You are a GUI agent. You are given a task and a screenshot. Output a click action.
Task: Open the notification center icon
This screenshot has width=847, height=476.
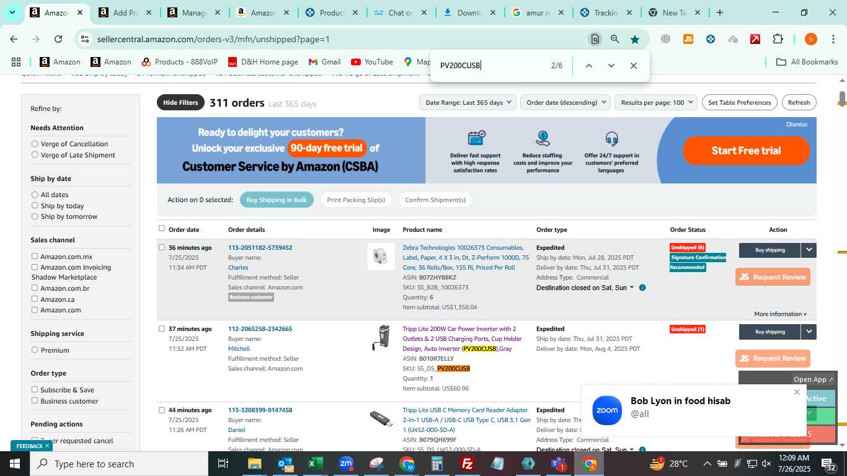tap(829, 464)
